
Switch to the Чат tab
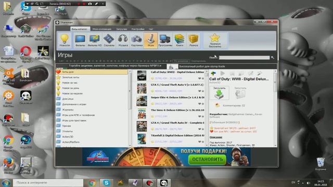[x=151, y=29]
